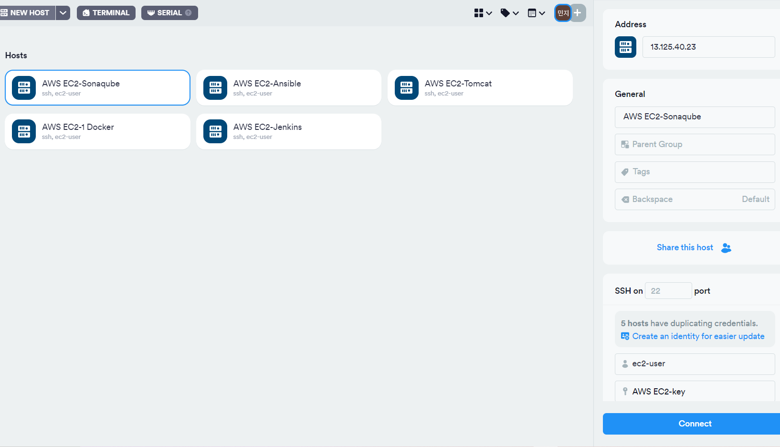
Task: Open the Backspace Default setting
Action: tap(695, 199)
